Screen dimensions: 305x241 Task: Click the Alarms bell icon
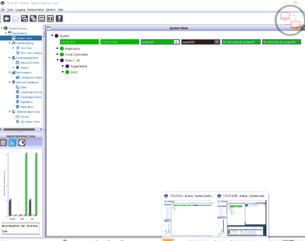pos(18,67)
